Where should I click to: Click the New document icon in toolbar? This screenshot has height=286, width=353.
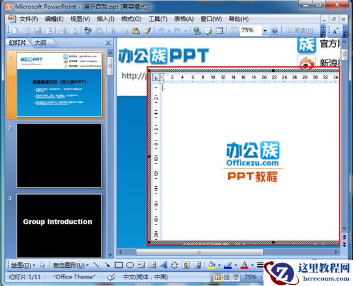(15, 30)
